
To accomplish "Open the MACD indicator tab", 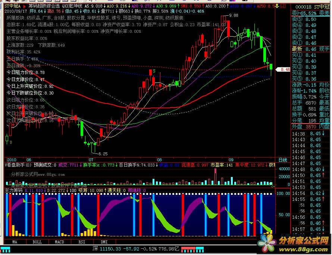I will click(x=59, y=242).
